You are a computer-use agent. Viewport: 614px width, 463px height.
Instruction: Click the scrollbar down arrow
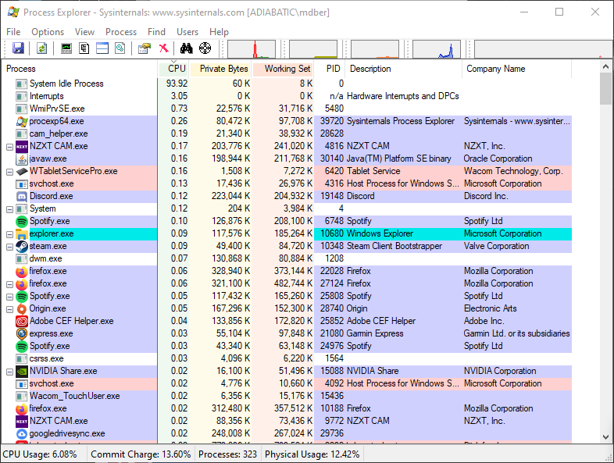[605, 436]
